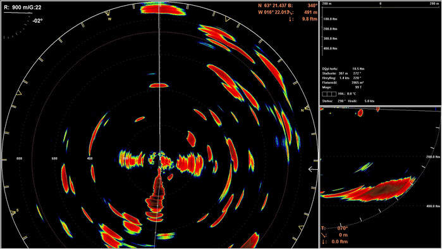Click the dotted tilt gauge arc below the range label

tap(17, 29)
